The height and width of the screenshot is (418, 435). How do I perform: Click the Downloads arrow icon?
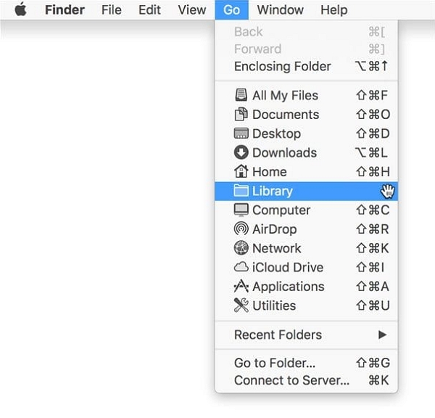[x=241, y=152]
